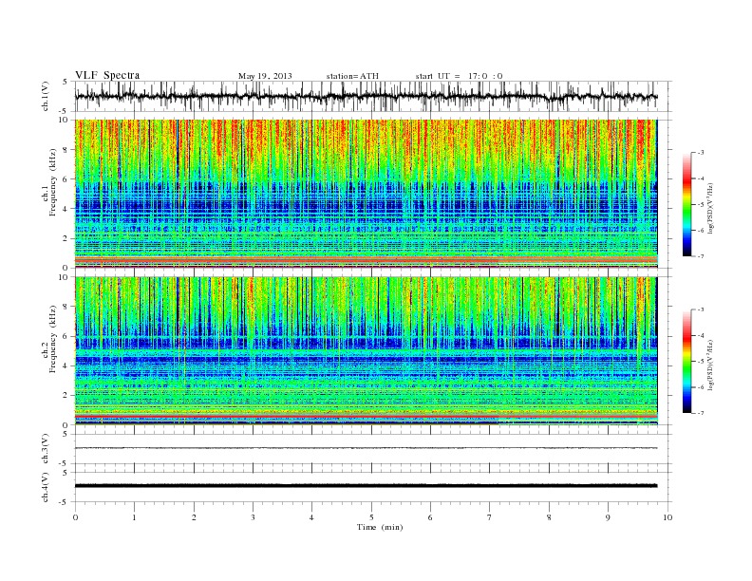Click the time axis tick label "7"
Viewport: 752px width, 581px height.
tap(490, 517)
